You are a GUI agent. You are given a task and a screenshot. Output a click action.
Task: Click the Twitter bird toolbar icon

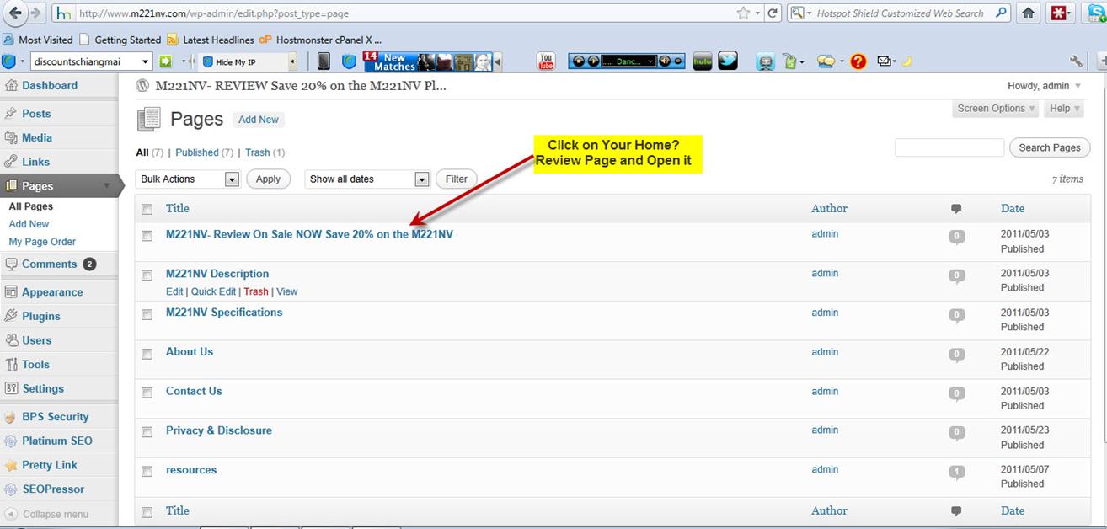pyautogui.click(x=728, y=61)
